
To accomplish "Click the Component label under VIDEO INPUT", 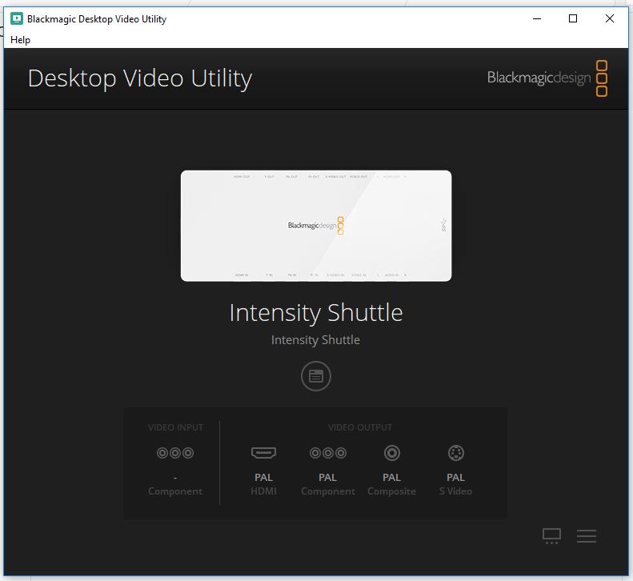I will (x=175, y=491).
